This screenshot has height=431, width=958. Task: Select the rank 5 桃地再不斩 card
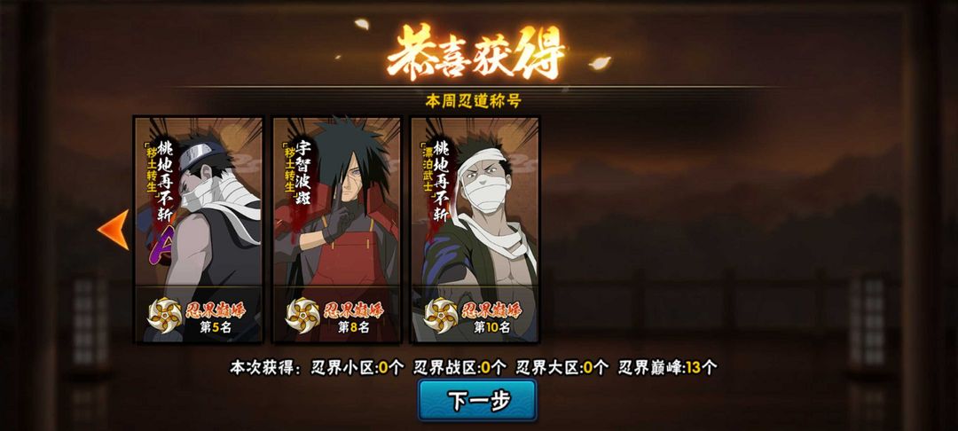click(199, 230)
